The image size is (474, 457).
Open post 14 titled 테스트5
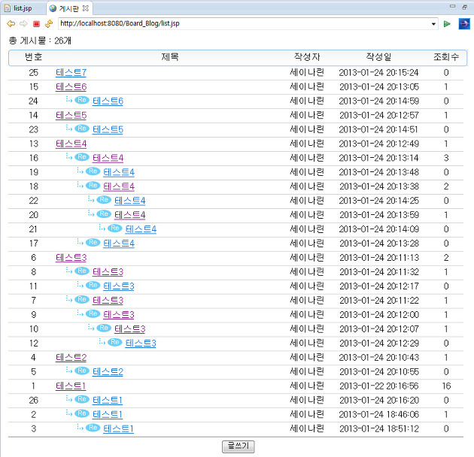pyautogui.click(x=71, y=115)
